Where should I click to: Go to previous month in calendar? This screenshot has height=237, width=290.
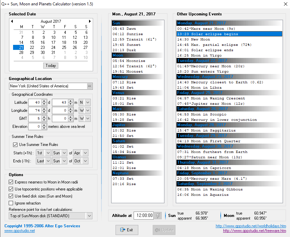(12, 21)
